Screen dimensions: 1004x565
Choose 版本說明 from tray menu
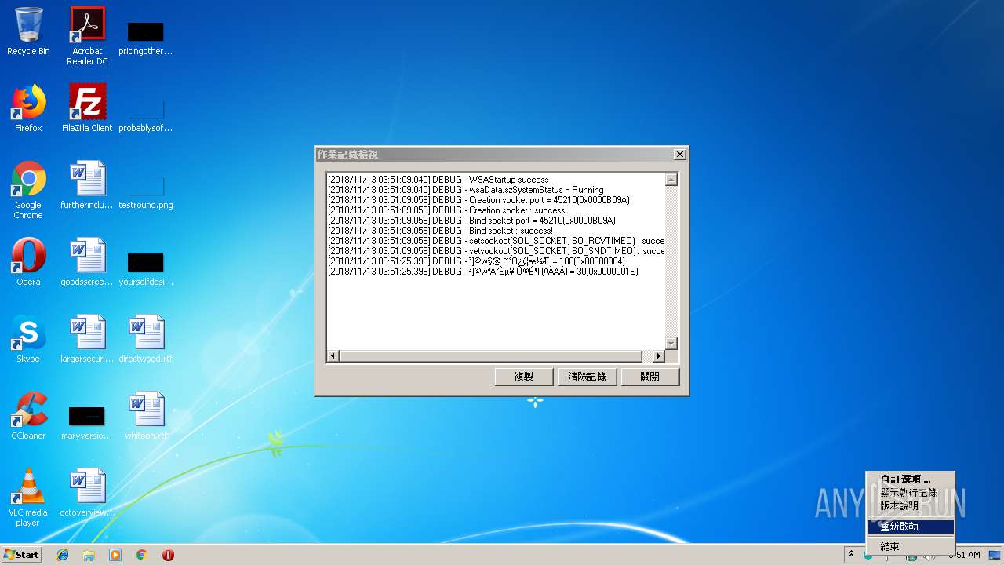(x=910, y=506)
